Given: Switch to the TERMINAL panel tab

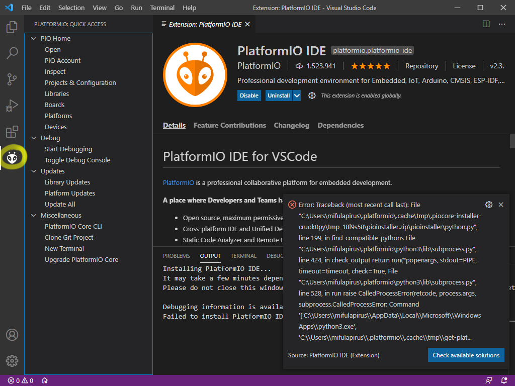Looking at the screenshot, I should pyautogui.click(x=243, y=256).
